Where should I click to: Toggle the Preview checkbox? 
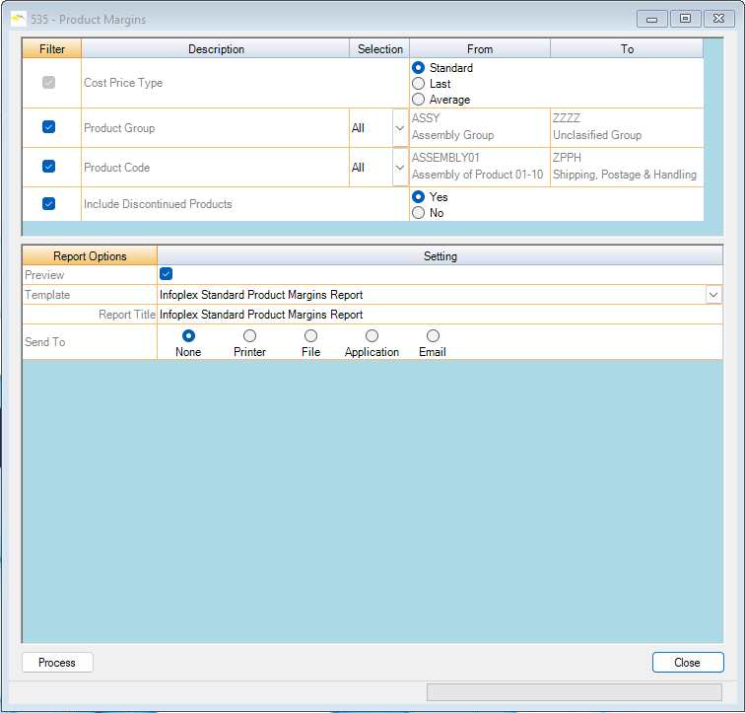click(166, 274)
